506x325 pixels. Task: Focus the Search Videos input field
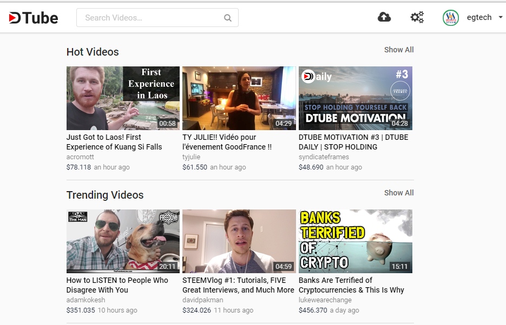[157, 18]
